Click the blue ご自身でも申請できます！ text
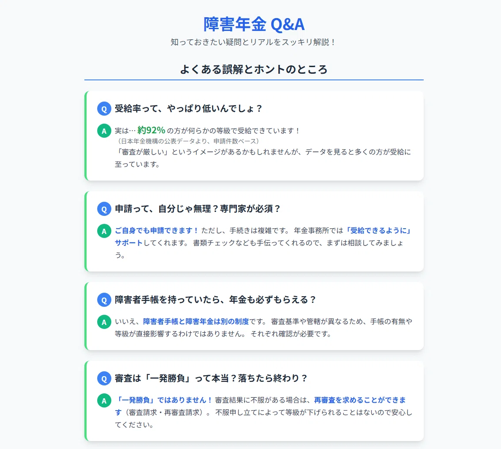The image size is (501, 449). click(157, 230)
